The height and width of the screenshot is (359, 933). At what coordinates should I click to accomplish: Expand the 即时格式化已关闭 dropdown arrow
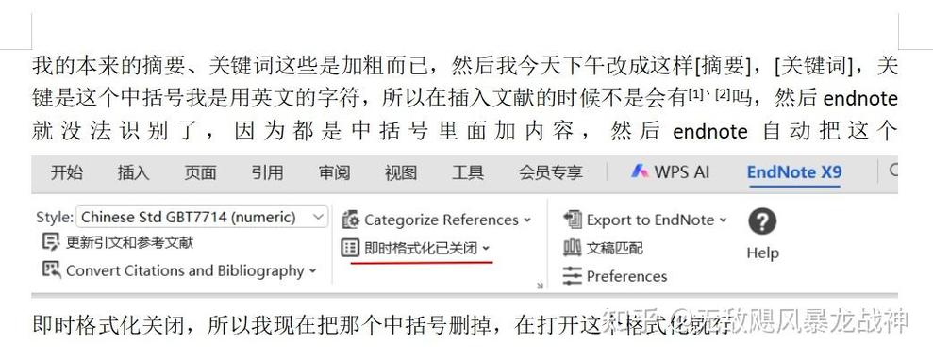tap(486, 249)
